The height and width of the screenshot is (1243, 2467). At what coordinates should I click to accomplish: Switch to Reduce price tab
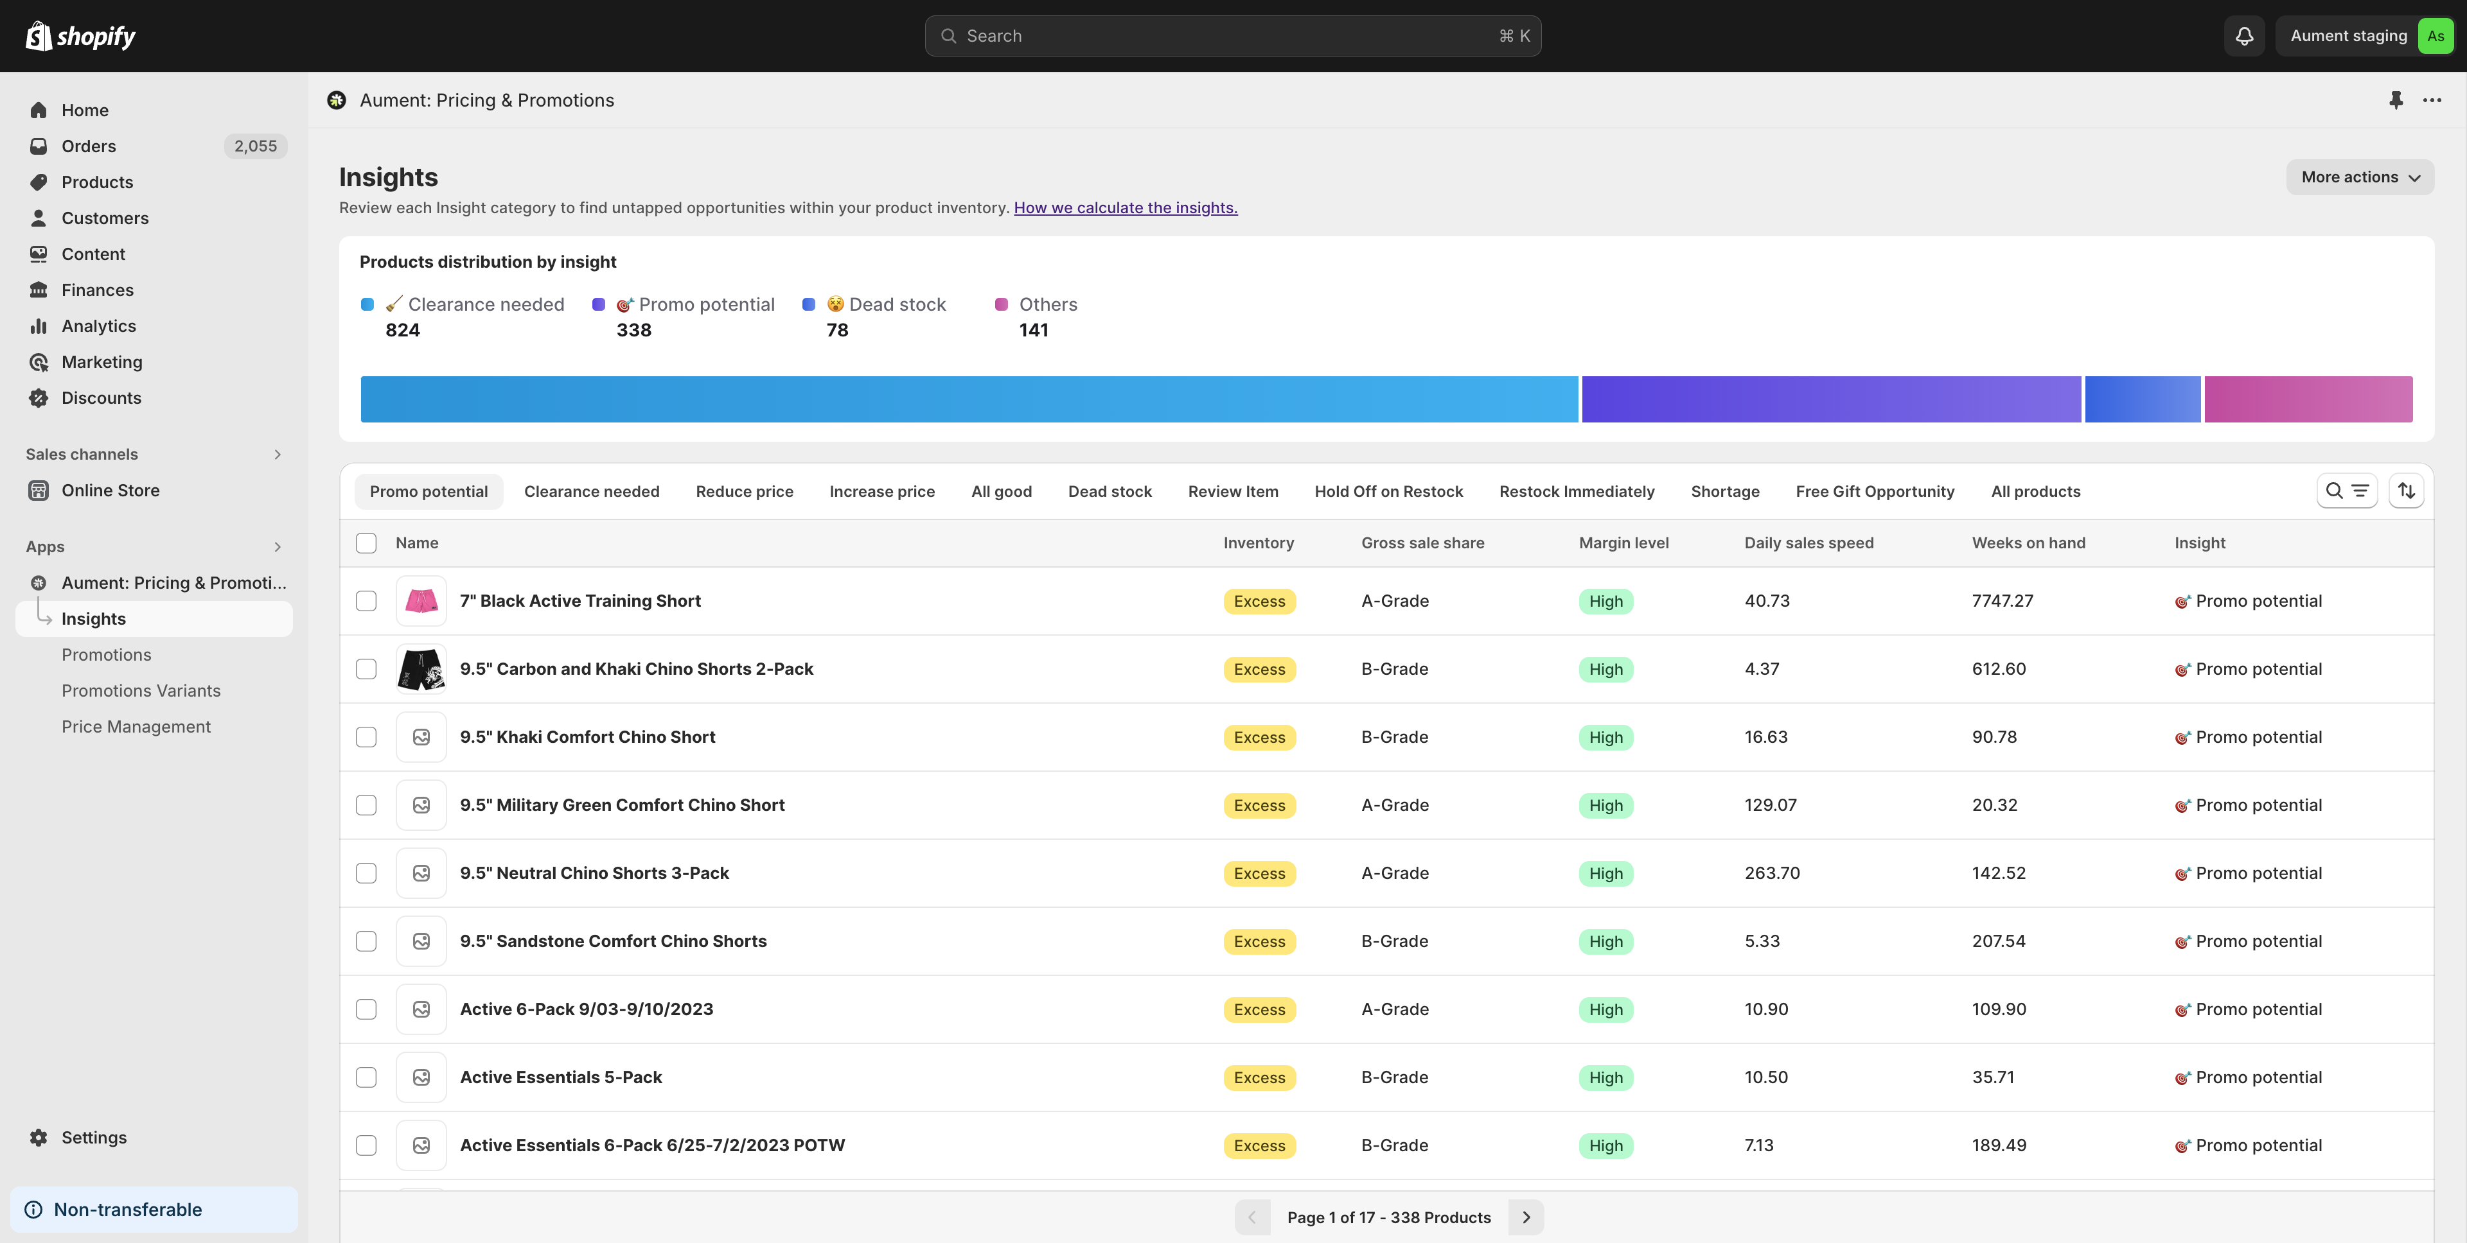coord(744,491)
